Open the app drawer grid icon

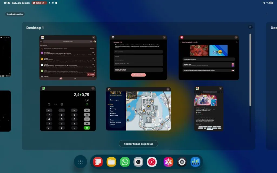point(80,162)
